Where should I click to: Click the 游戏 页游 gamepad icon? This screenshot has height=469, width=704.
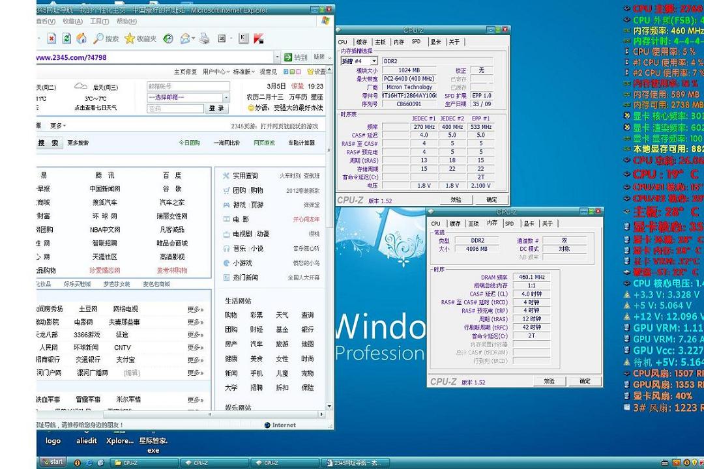[226, 205]
